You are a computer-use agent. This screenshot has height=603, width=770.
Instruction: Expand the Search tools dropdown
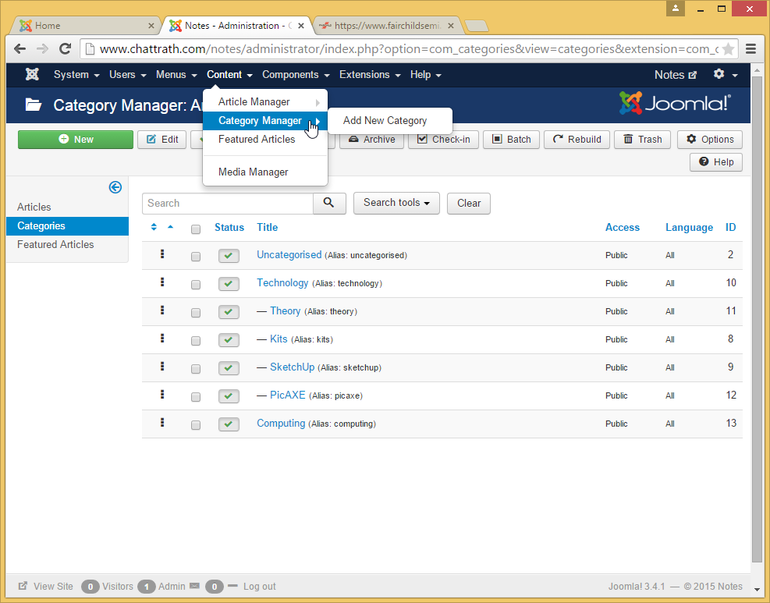396,203
